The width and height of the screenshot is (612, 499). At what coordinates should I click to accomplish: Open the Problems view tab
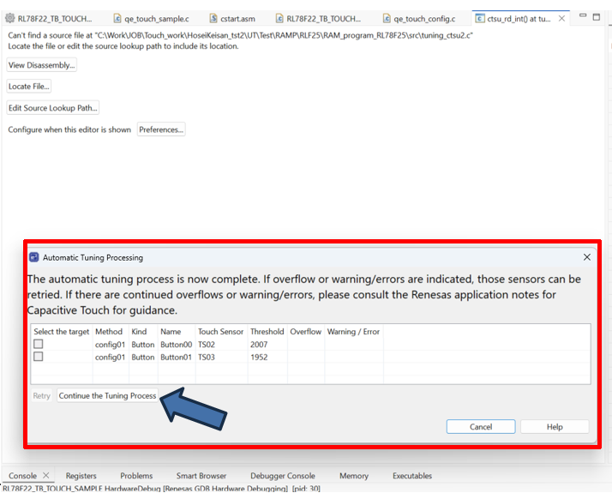pyautogui.click(x=136, y=476)
